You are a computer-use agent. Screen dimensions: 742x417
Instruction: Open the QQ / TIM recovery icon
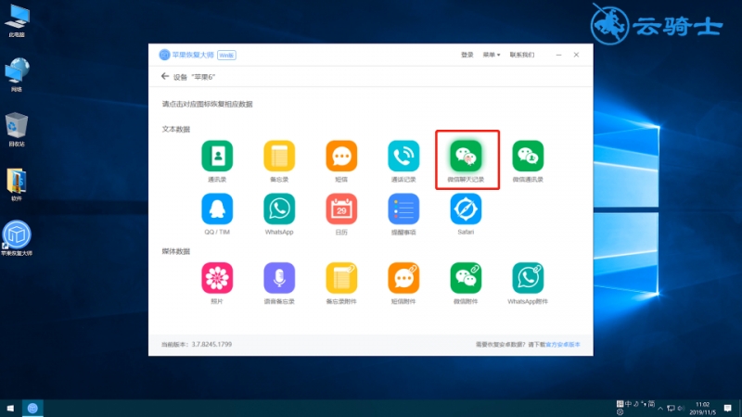click(217, 209)
